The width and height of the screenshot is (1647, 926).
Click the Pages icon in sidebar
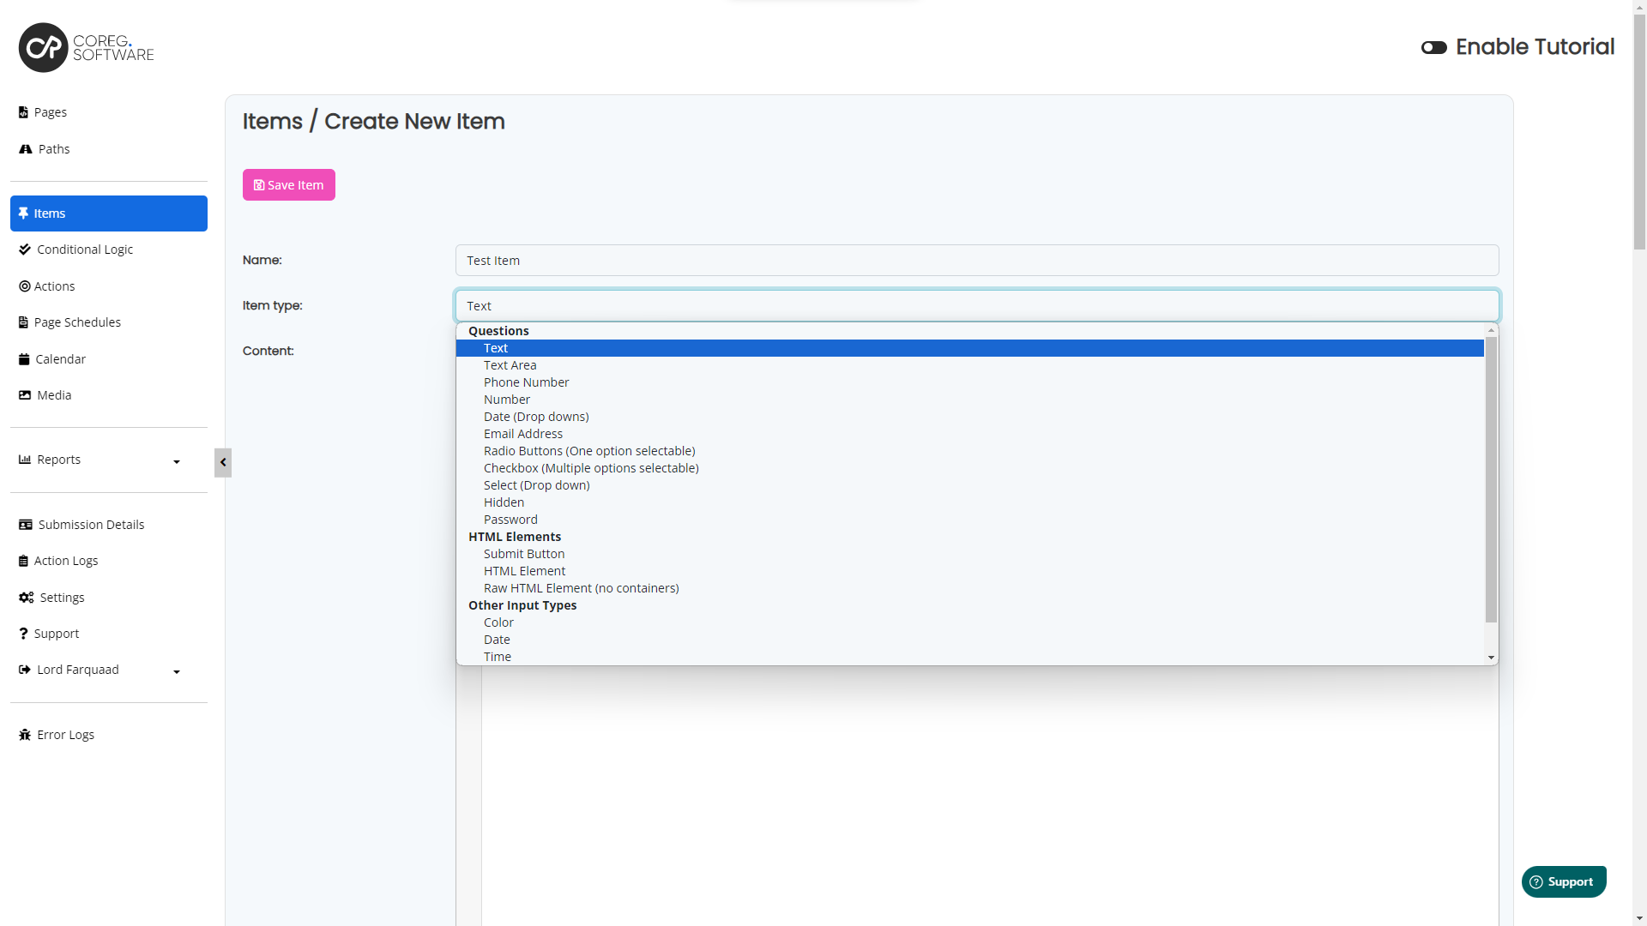tap(23, 112)
